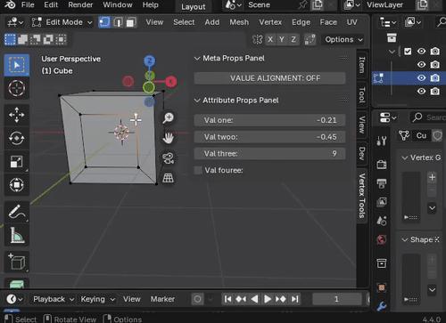Open the Layout workspace tab

tap(194, 6)
